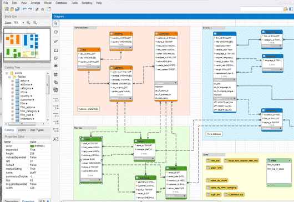Viewport: 294px width, 202px height.
Task: Click the Bird's Eye overview thumbnail
Action: point(27,44)
